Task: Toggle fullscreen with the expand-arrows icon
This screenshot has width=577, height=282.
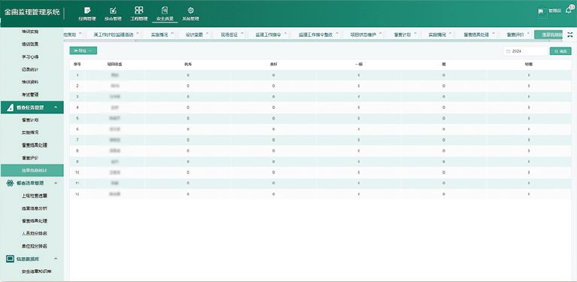Action: 570,35
